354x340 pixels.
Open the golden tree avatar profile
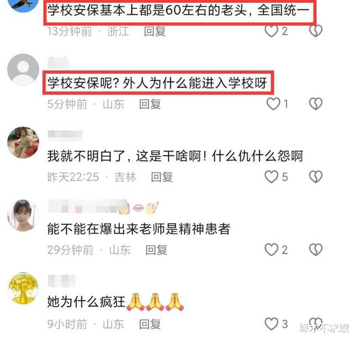[x=23, y=289]
